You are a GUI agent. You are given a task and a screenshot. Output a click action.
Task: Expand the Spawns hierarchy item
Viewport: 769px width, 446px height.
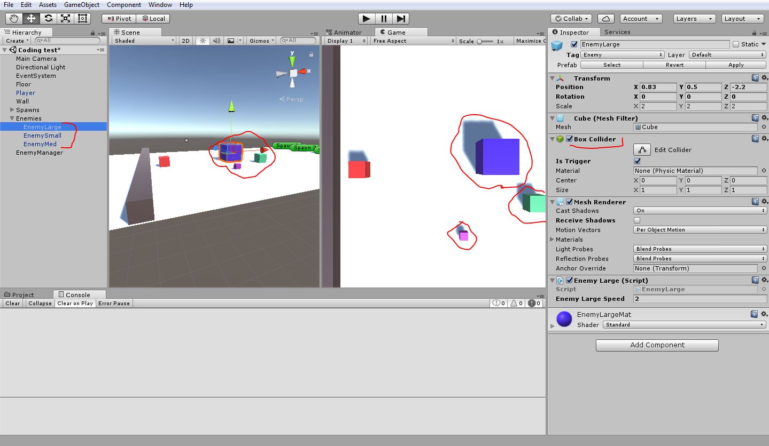pyautogui.click(x=12, y=110)
